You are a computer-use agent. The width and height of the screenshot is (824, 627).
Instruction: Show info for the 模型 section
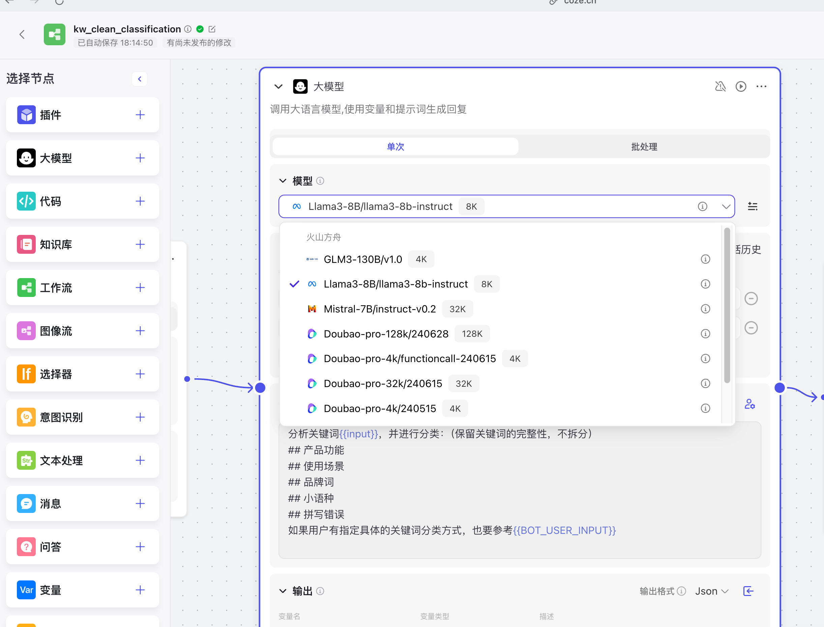320,181
